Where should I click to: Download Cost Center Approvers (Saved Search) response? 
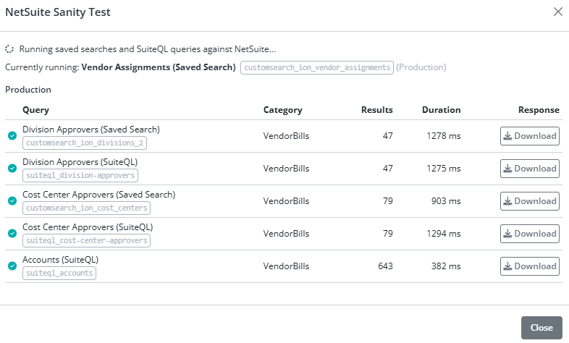[529, 201]
